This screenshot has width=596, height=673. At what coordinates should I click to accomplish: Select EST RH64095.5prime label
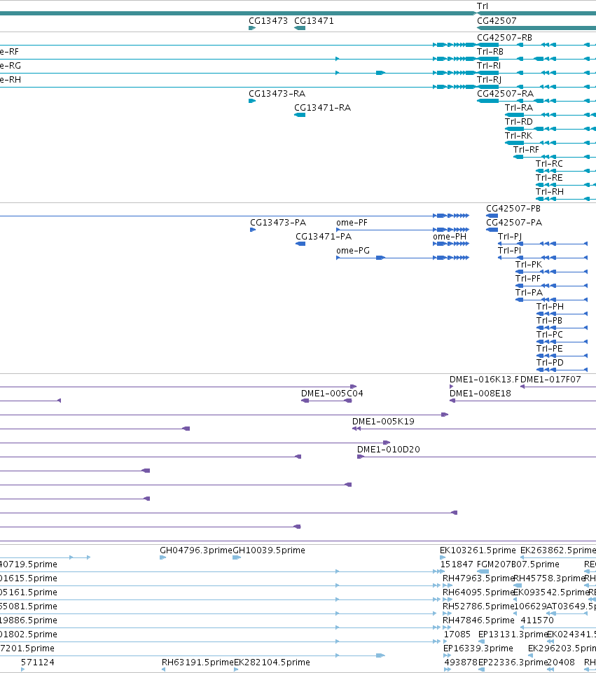click(478, 592)
